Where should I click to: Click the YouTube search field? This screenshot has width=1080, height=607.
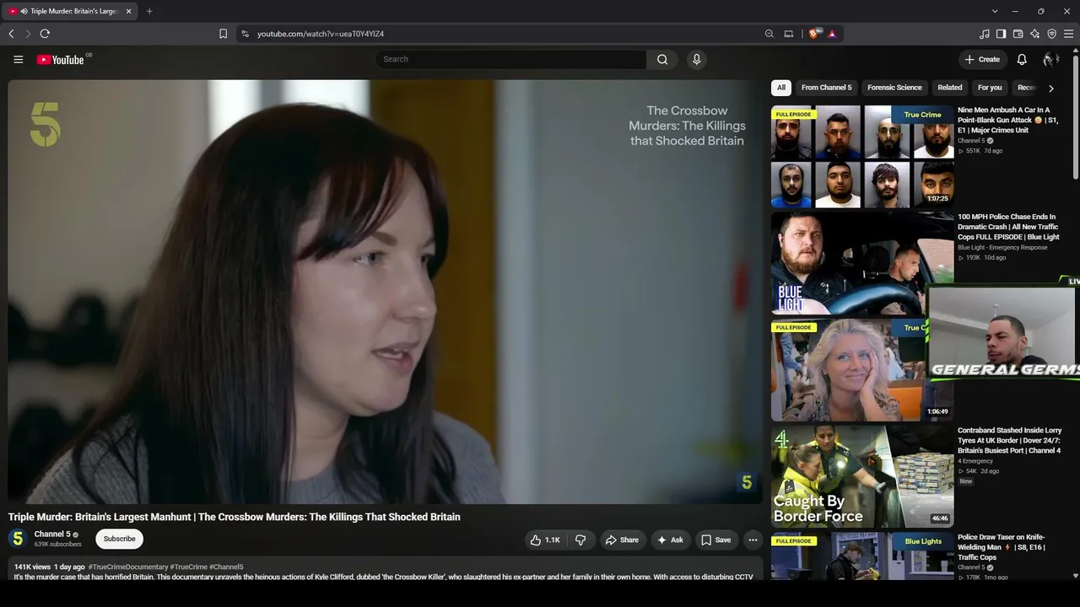coord(511,59)
